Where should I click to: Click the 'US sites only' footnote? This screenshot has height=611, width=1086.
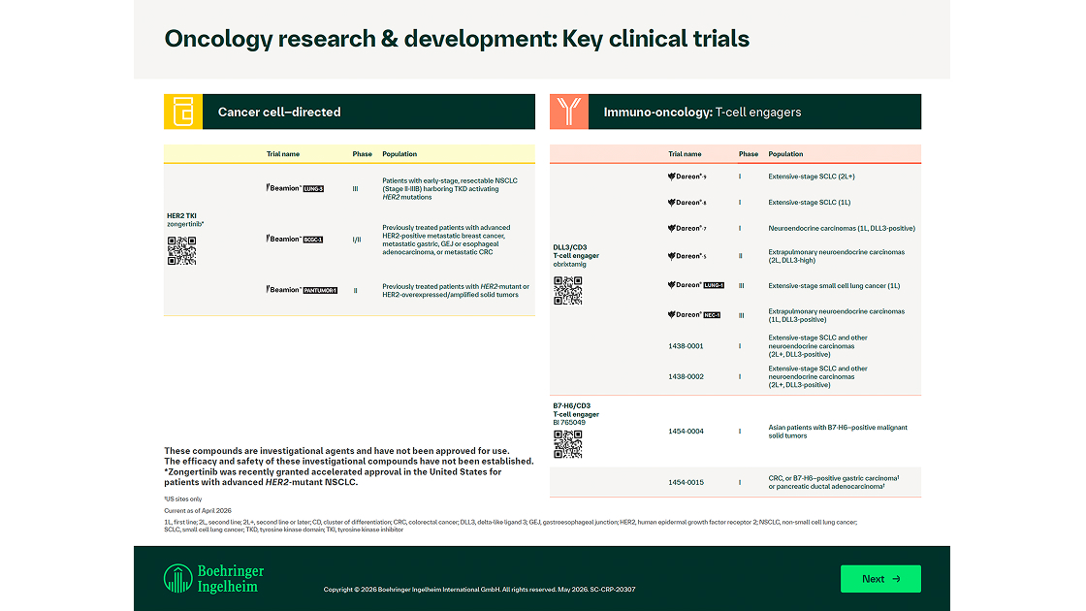pyautogui.click(x=183, y=498)
